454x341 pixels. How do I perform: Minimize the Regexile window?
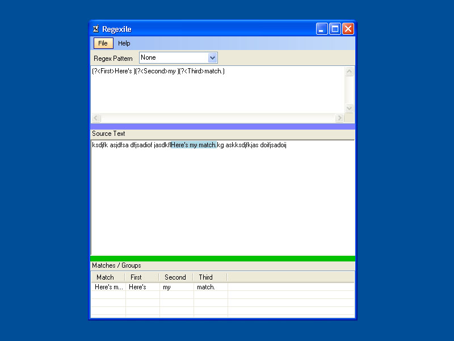pos(322,29)
